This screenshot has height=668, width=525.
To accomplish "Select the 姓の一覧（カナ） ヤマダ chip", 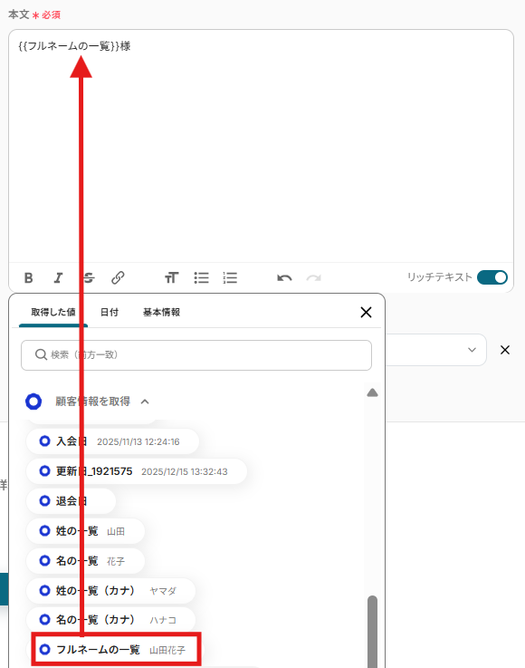I will (x=110, y=590).
